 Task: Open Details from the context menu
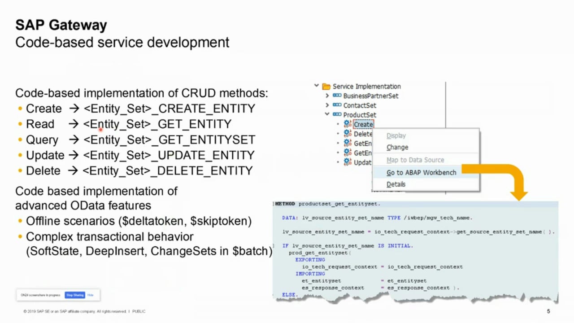click(x=396, y=184)
